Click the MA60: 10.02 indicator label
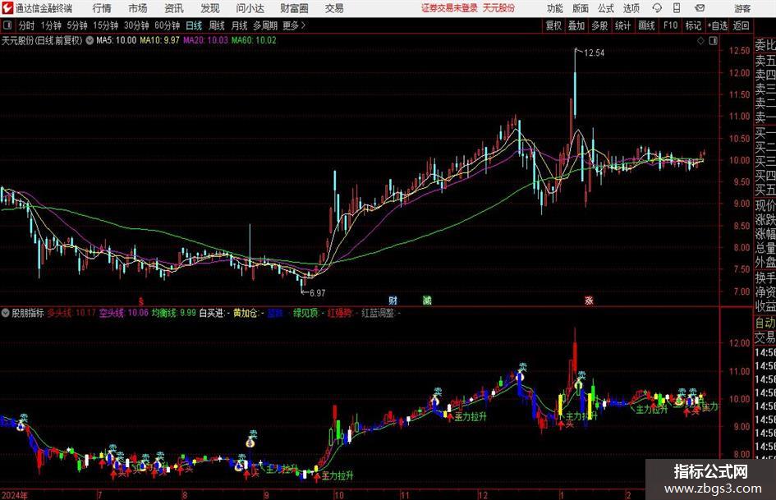776x500 pixels. pos(254,40)
